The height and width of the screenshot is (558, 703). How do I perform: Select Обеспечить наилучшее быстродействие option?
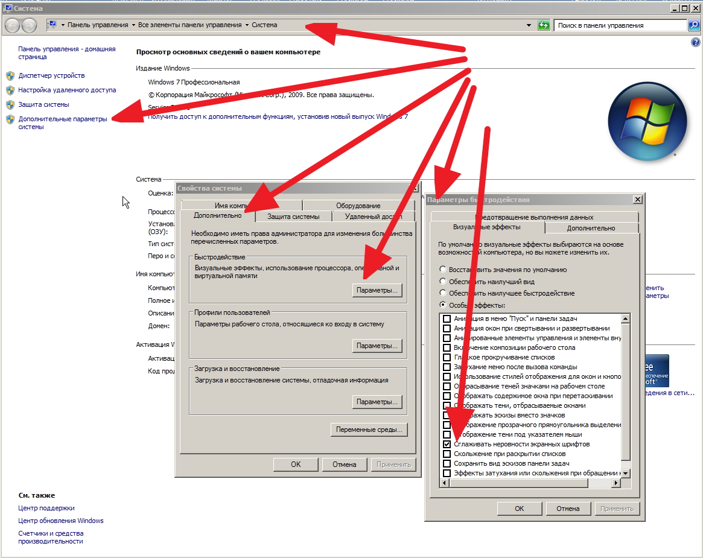point(443,293)
